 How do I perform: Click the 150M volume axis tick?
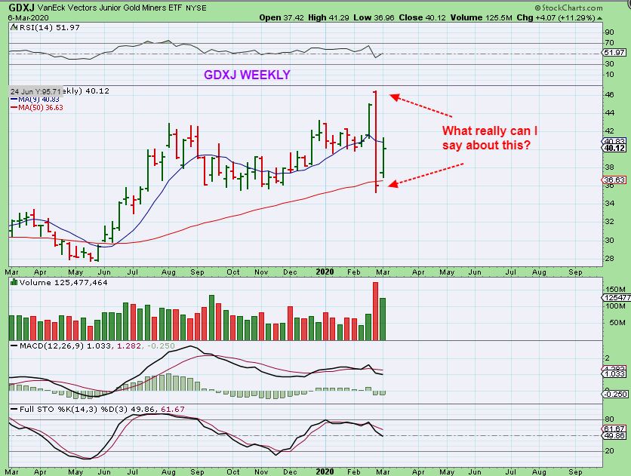coord(615,289)
